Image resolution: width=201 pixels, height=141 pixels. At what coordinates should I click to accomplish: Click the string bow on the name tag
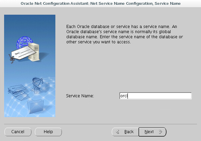click(12, 59)
